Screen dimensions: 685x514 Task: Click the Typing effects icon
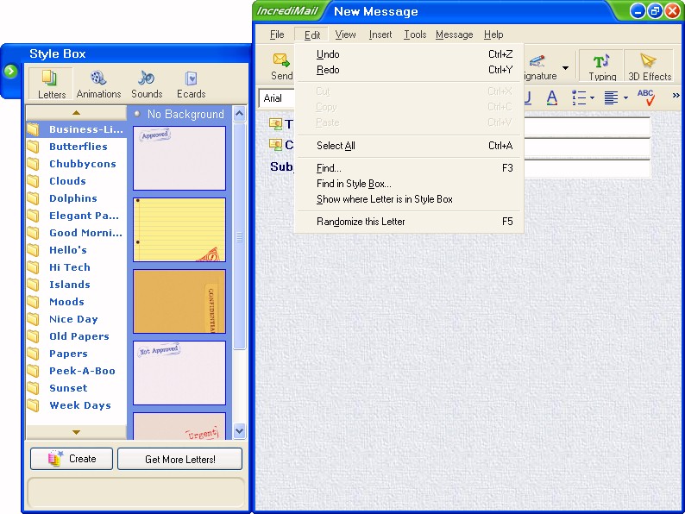pyautogui.click(x=602, y=66)
